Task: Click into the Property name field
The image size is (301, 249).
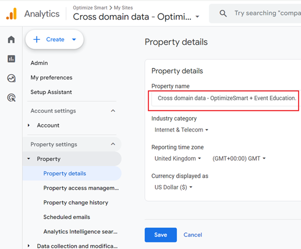Action: [x=226, y=98]
